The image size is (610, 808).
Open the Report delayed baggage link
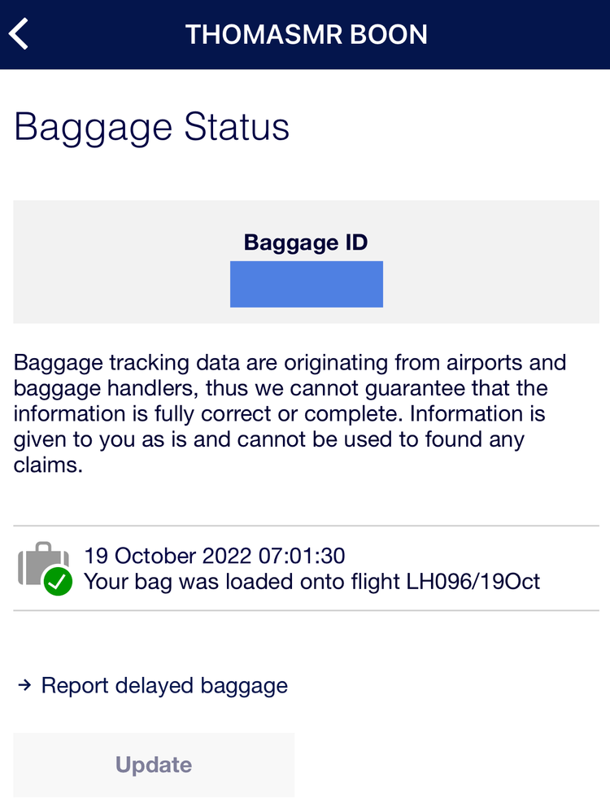point(164,686)
